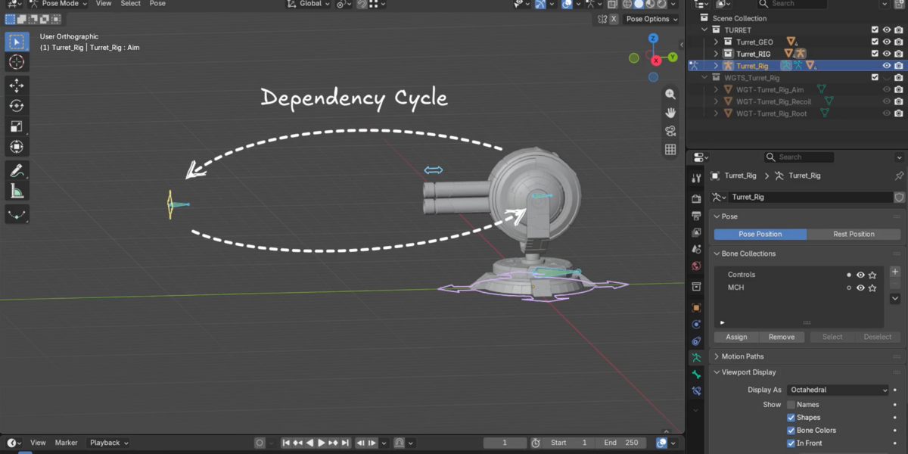Screen dimensions: 908x454
Task: Toggle the camera view icon
Action: point(670,131)
